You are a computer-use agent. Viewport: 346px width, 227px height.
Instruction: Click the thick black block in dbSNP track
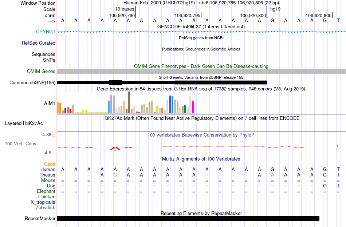point(115,83)
